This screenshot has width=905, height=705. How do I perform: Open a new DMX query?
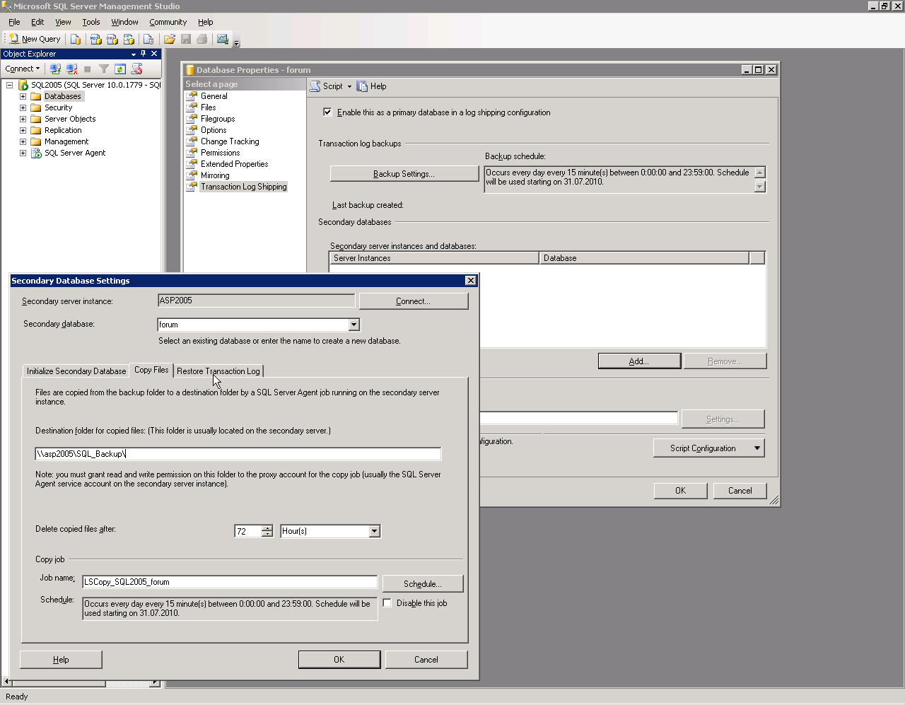pyautogui.click(x=112, y=39)
